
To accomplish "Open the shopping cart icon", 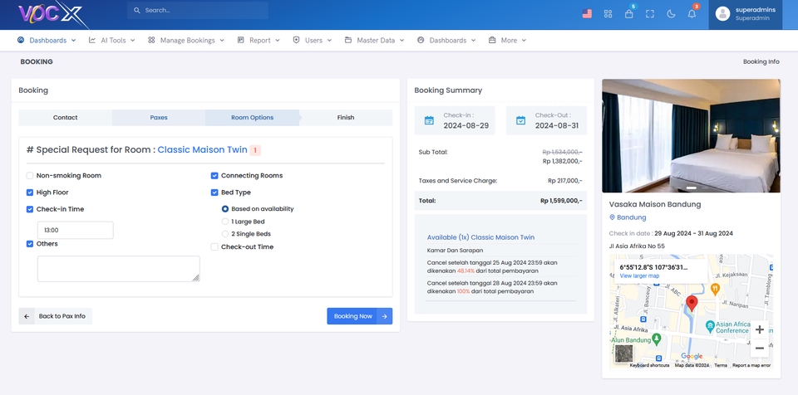I will click(629, 14).
